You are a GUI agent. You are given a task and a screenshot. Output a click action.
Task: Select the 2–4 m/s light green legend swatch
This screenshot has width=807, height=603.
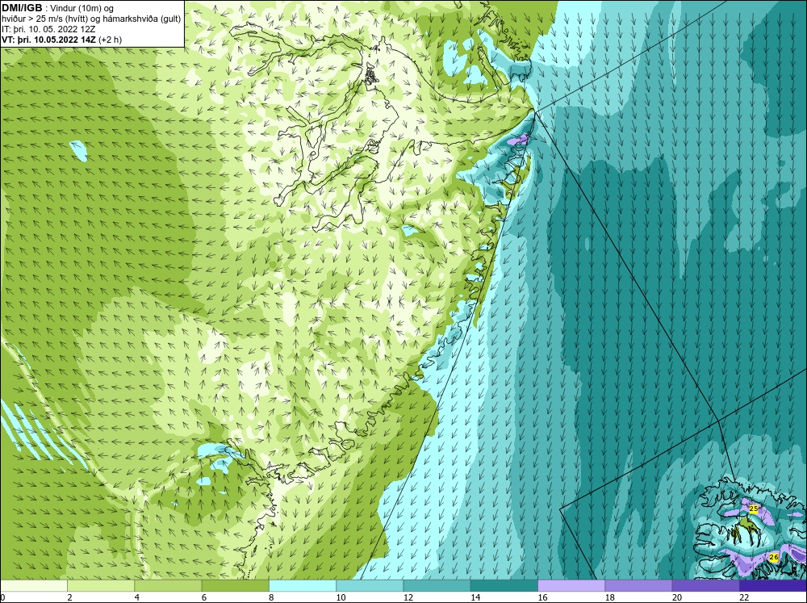coord(101,586)
